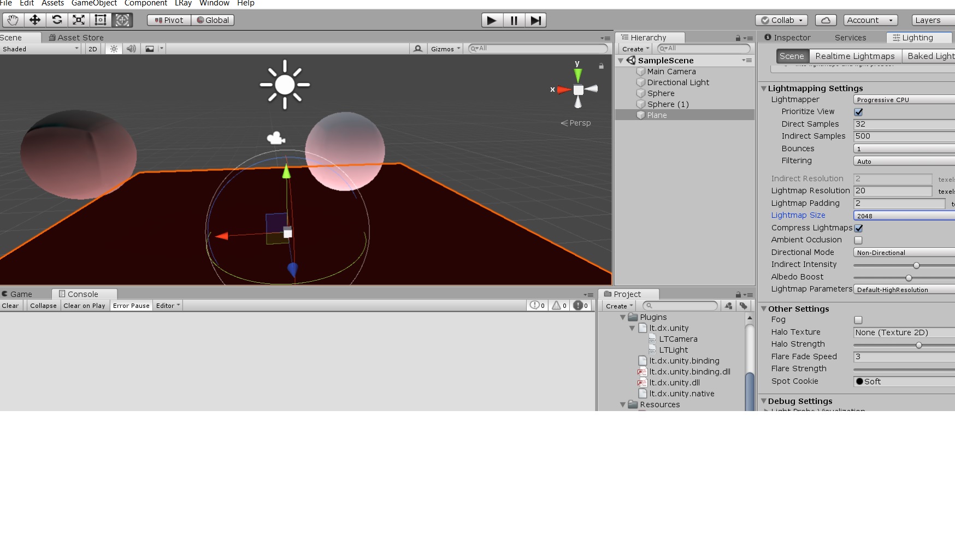
Task: Click the green Y axis gizmo cone
Action: point(578,75)
